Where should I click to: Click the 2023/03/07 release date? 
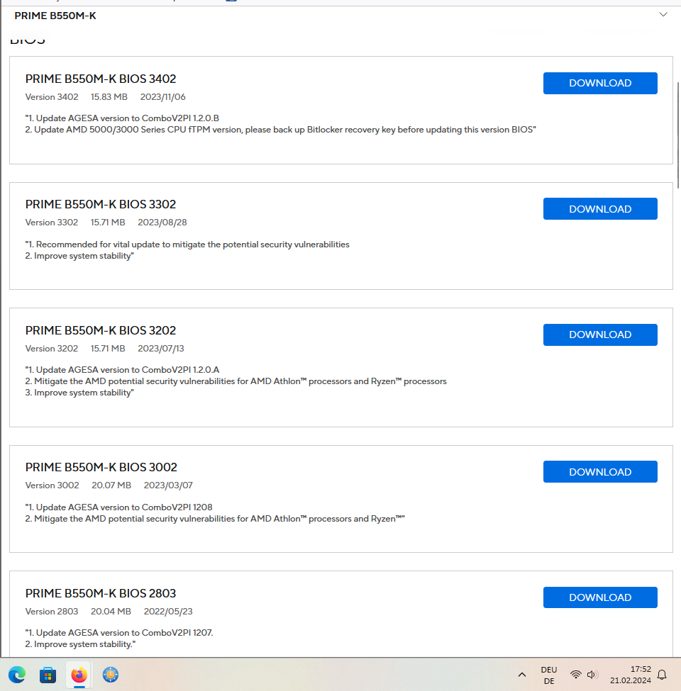[x=168, y=485]
